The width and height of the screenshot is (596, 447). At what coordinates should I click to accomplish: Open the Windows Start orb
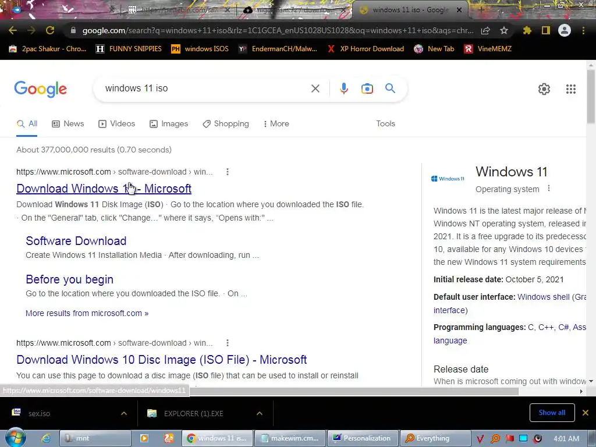15,438
